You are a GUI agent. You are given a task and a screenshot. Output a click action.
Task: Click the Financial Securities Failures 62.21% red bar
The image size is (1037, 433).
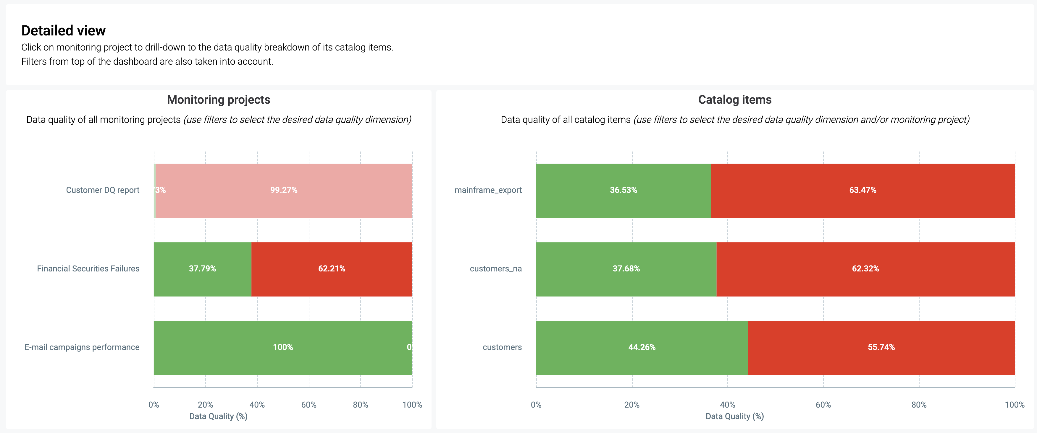pos(332,269)
